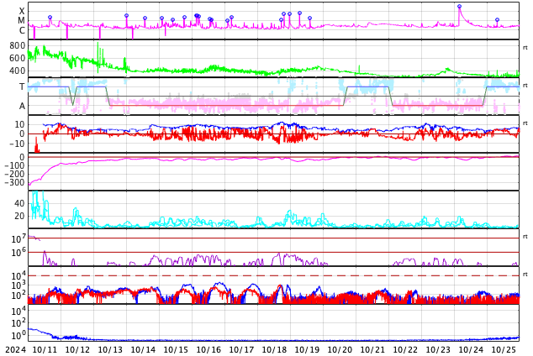Click the T sector label
The width and height of the screenshot is (533, 356).
(22, 86)
